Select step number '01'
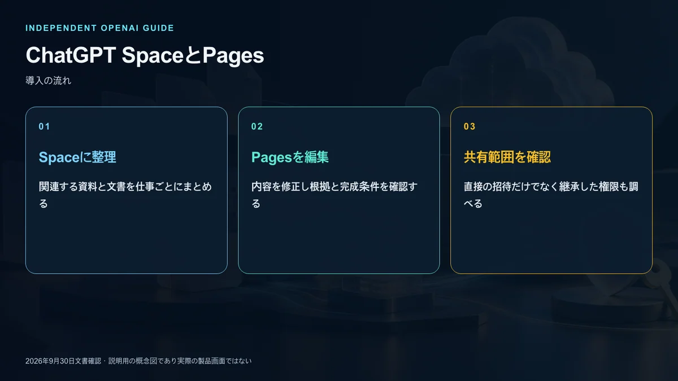 44,126
